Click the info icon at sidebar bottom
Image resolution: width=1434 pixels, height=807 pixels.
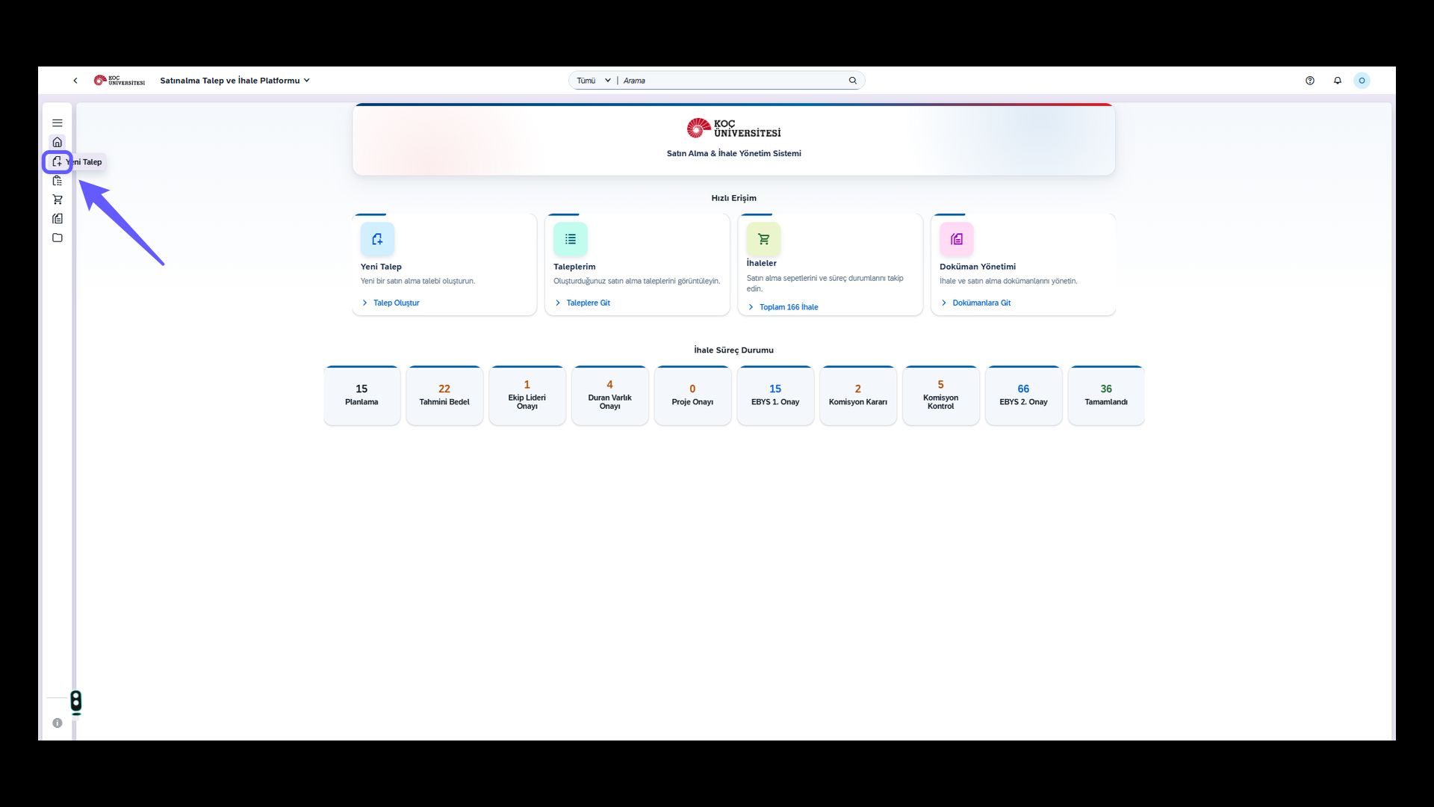[x=58, y=723]
